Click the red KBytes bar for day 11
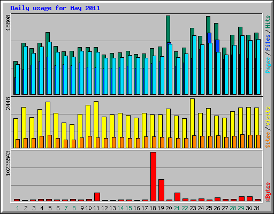The width and height of the screenshot is (274, 214). coord(97,197)
